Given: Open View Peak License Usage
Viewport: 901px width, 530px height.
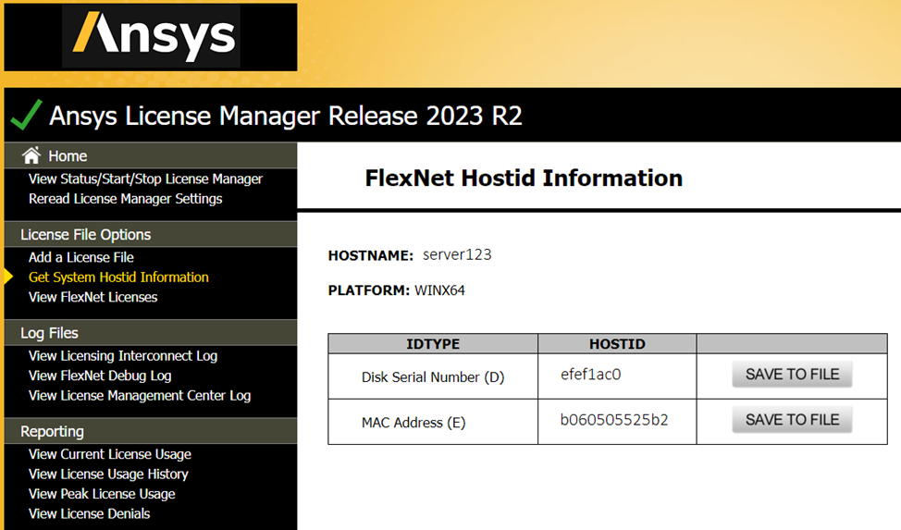Looking at the screenshot, I should (x=102, y=494).
